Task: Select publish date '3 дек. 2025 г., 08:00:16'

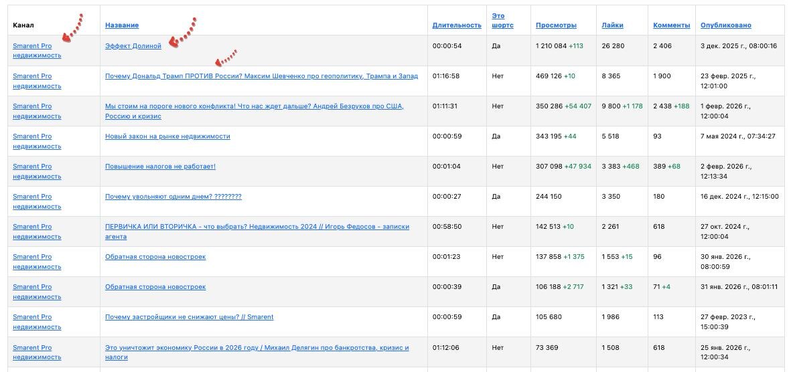Action: (739, 46)
